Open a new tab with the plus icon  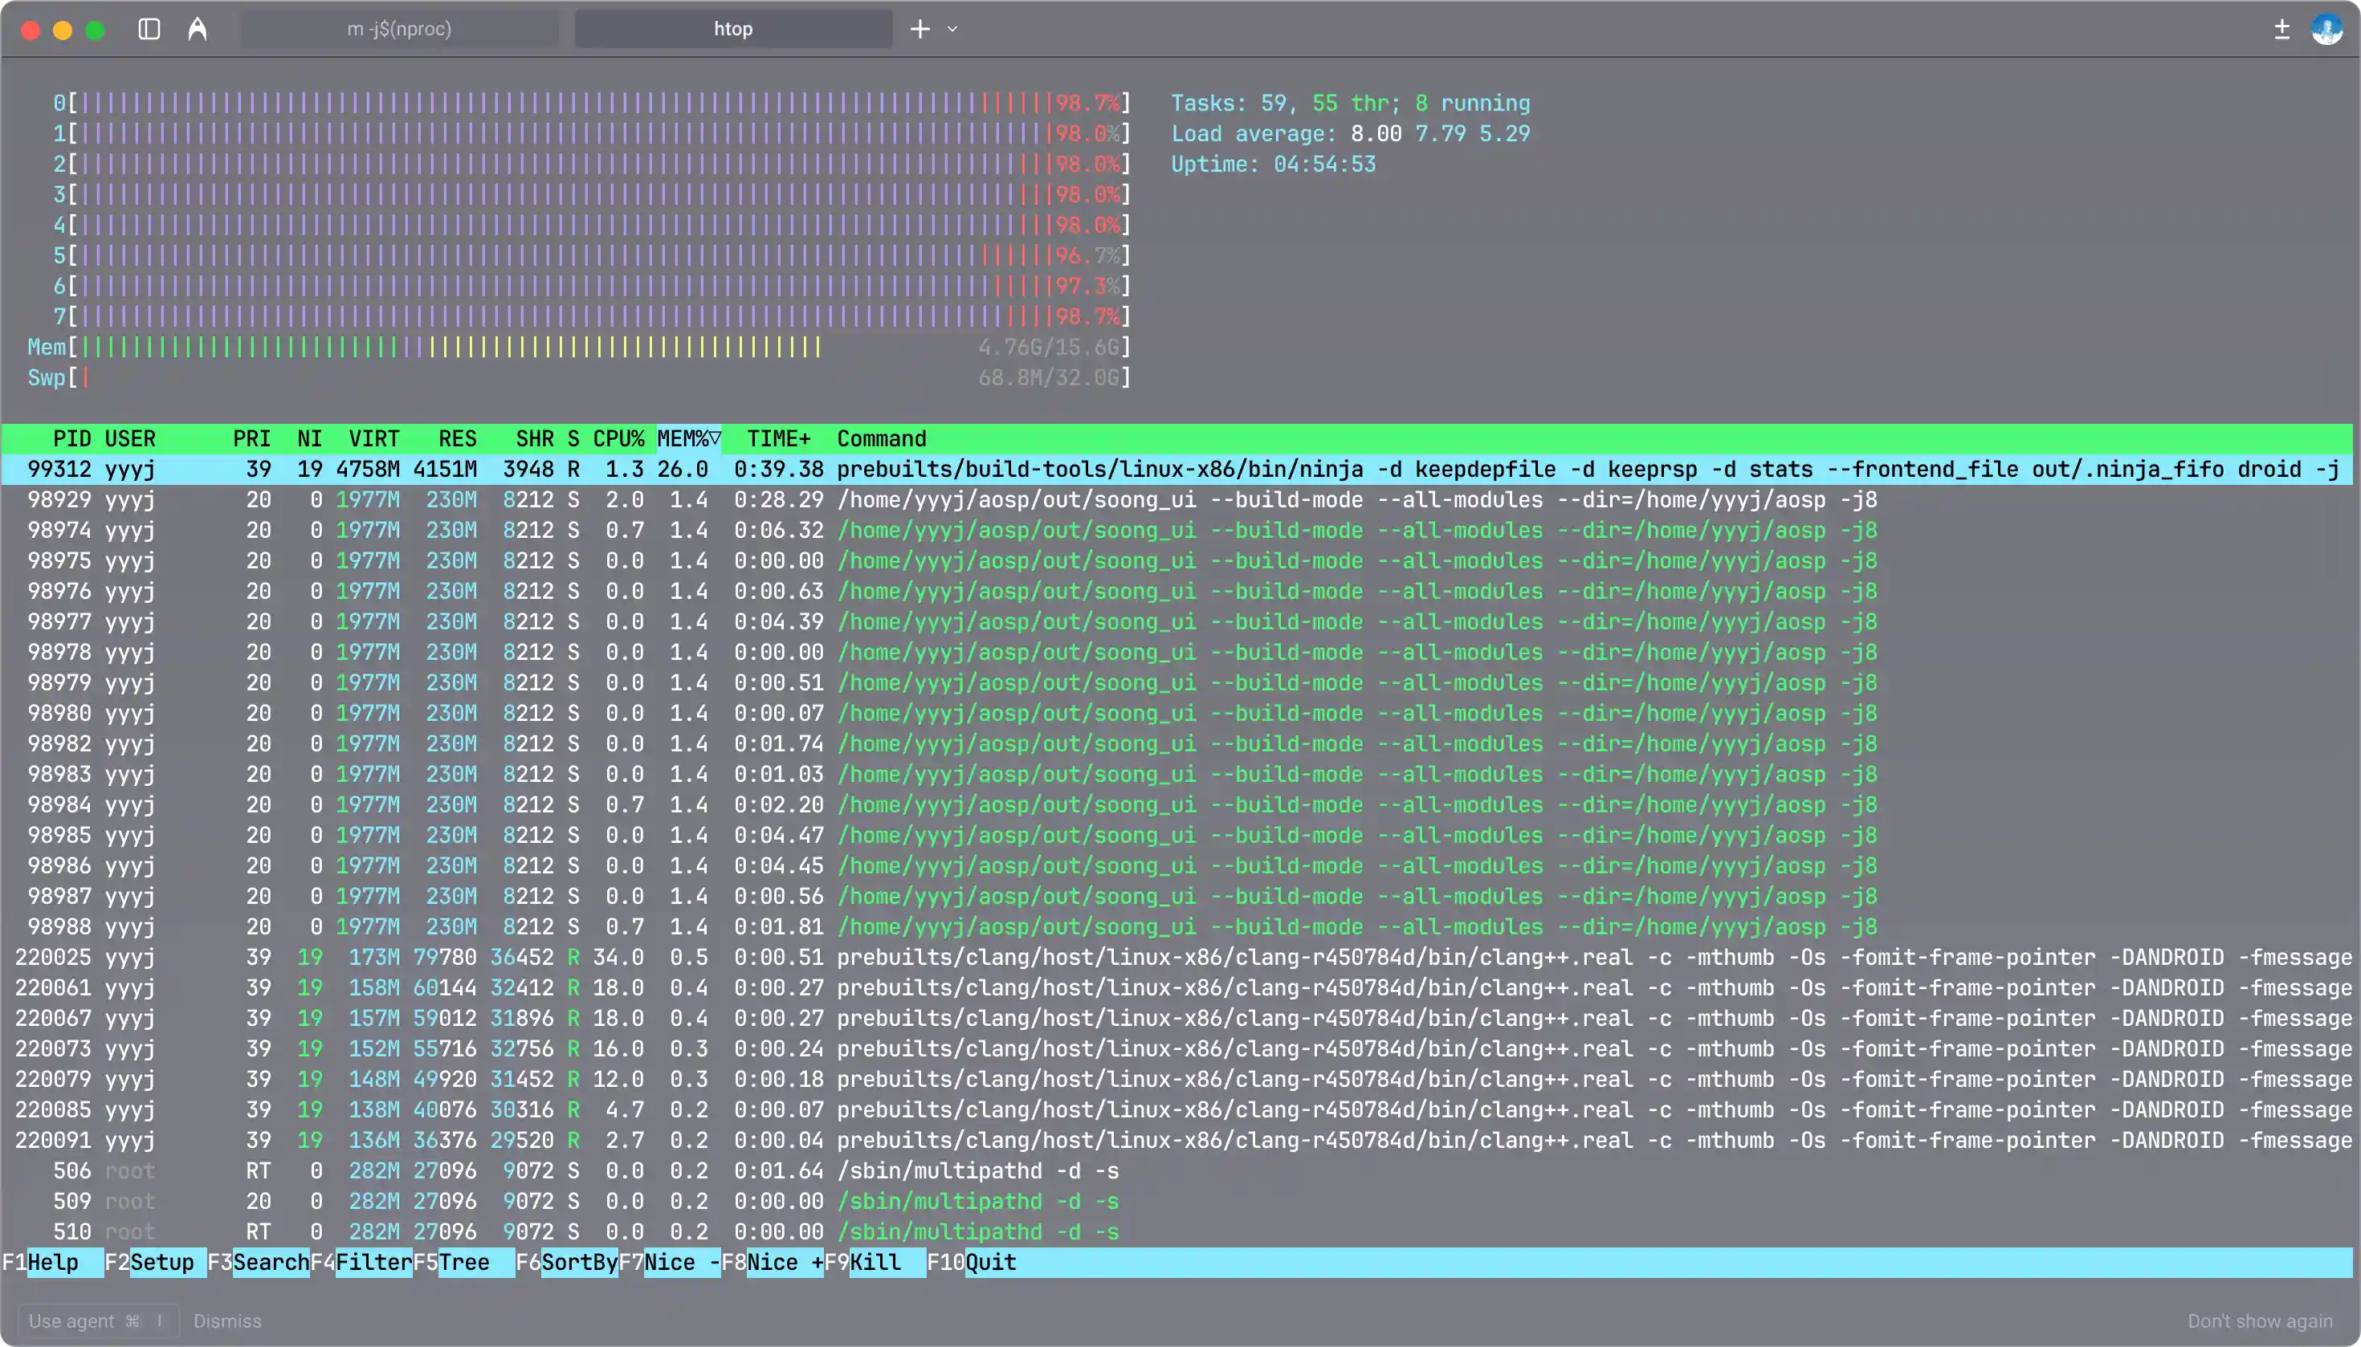(919, 29)
